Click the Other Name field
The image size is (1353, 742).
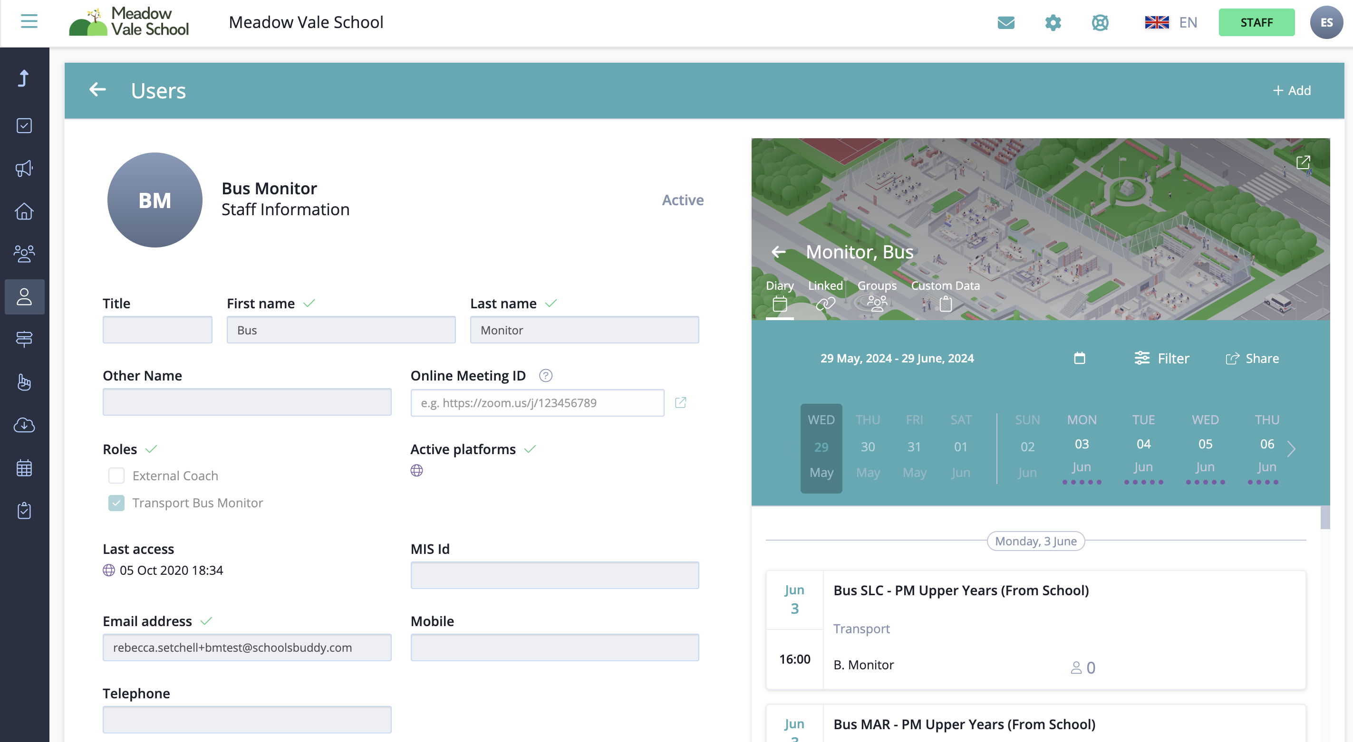pos(247,402)
